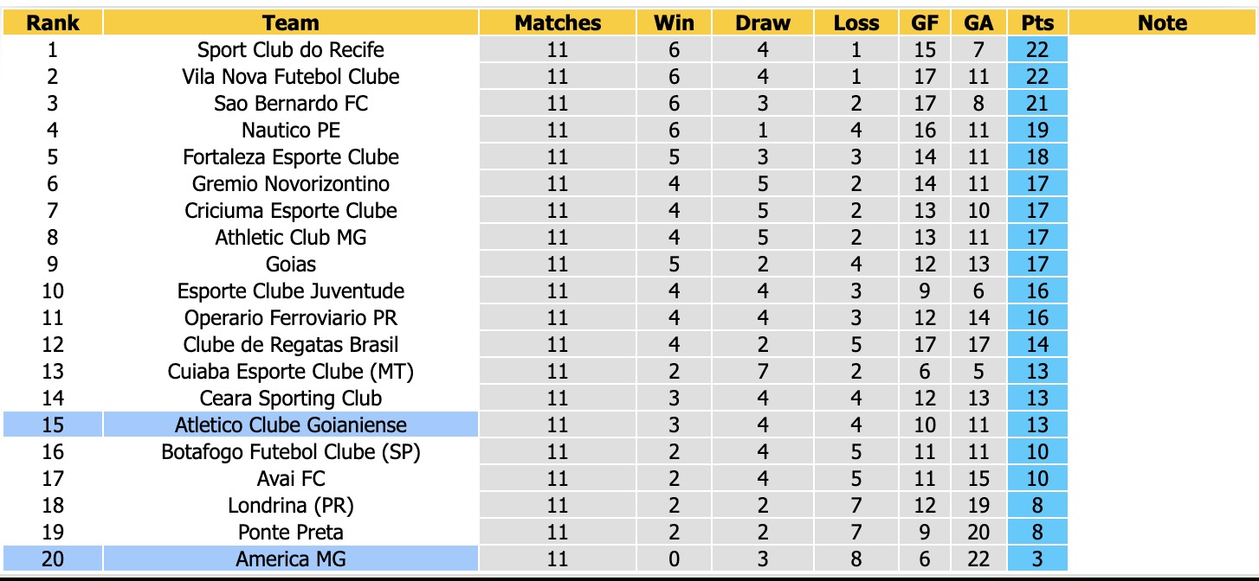This screenshot has width=1259, height=581.
Task: Select the Matches column header
Action: click(x=558, y=23)
